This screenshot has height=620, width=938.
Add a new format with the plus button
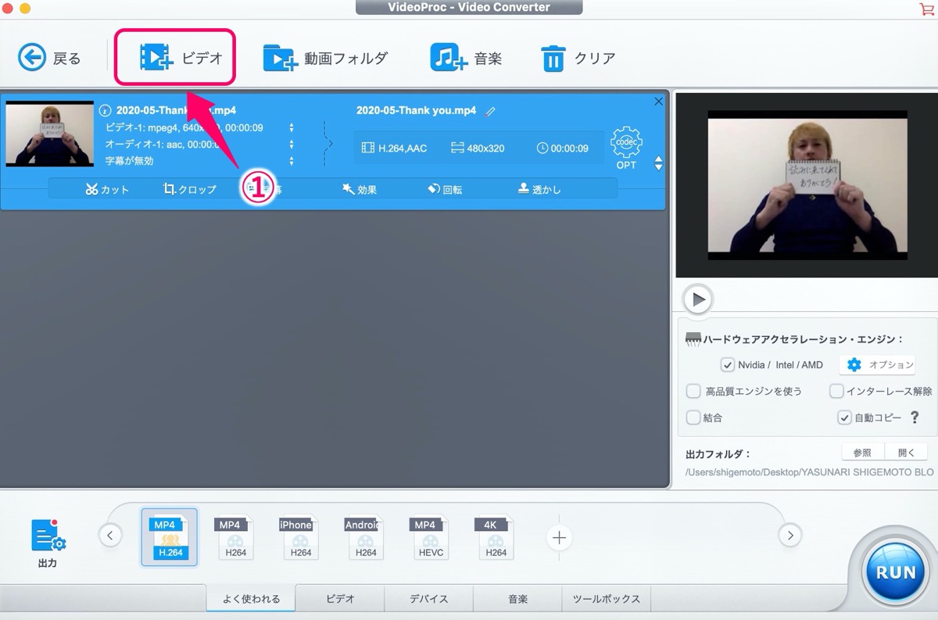[x=559, y=537]
